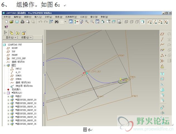Open the context help arrow tool
The image size is (176, 134).
click(6, 27)
